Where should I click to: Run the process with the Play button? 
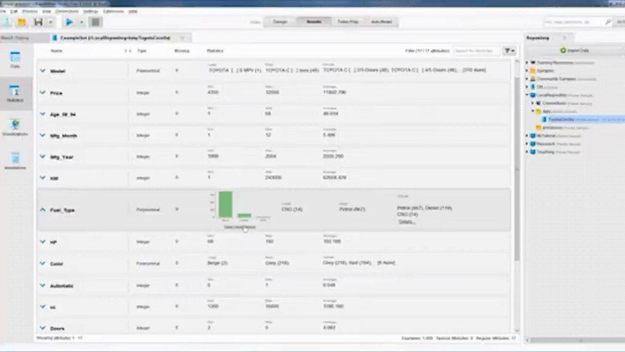point(69,22)
